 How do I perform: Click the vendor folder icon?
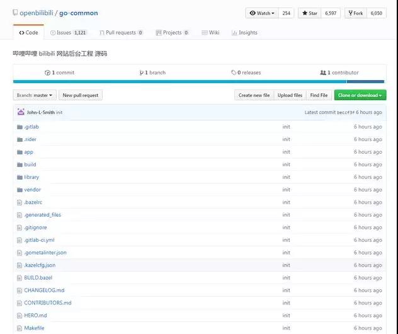tap(20, 190)
